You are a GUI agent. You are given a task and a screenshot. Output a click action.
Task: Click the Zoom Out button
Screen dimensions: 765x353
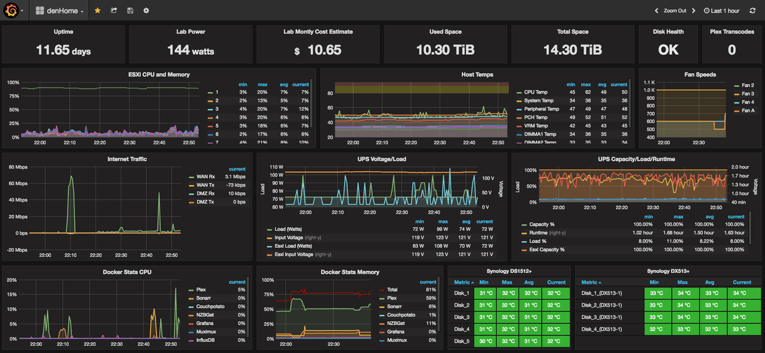click(674, 11)
